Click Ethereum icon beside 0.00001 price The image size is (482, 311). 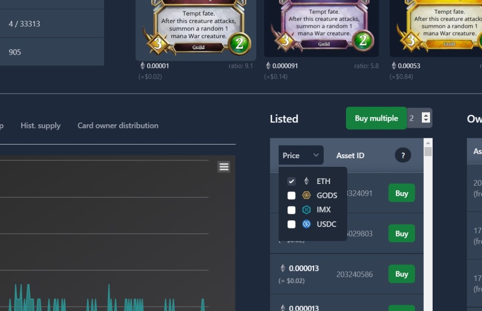click(x=142, y=66)
